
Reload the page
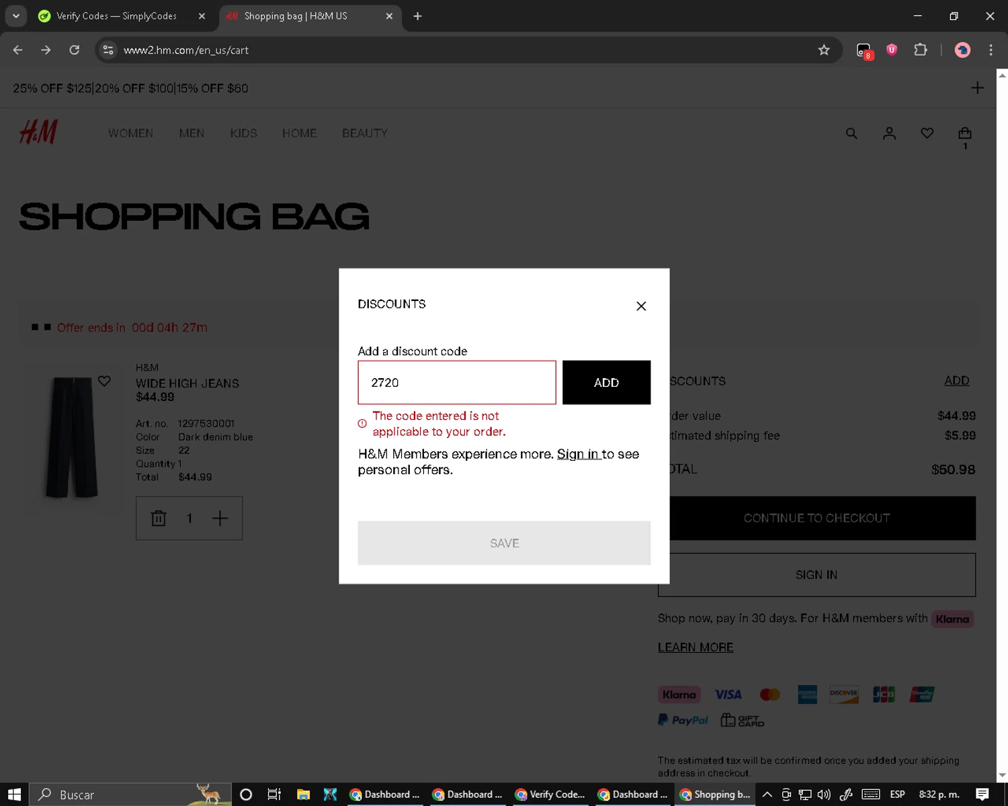[x=75, y=50]
